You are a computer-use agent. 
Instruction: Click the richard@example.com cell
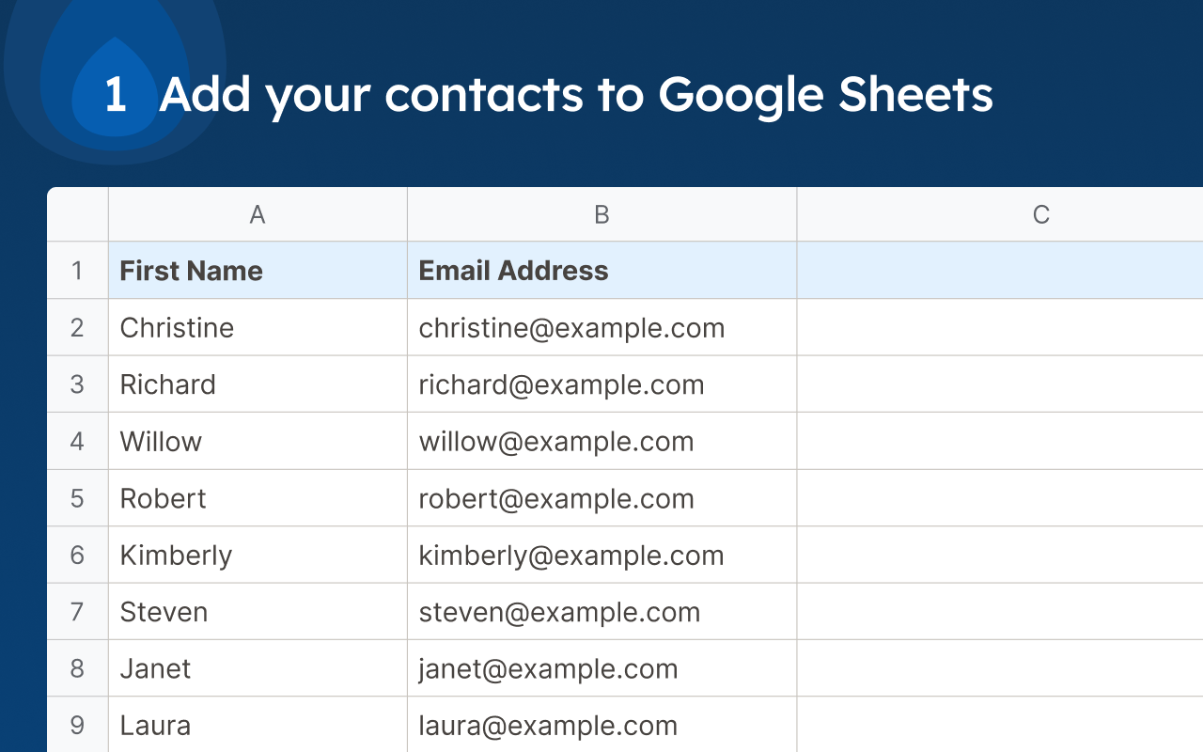(x=601, y=384)
